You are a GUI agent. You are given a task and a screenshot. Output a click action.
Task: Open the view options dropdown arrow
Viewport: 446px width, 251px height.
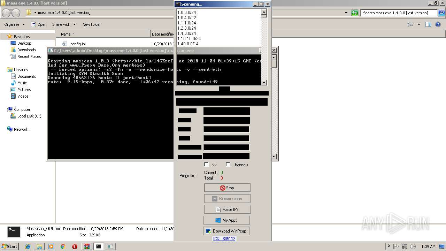[419, 24]
